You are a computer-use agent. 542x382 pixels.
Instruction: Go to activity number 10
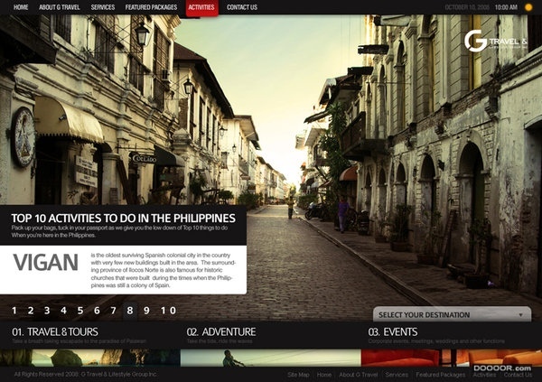point(168,311)
